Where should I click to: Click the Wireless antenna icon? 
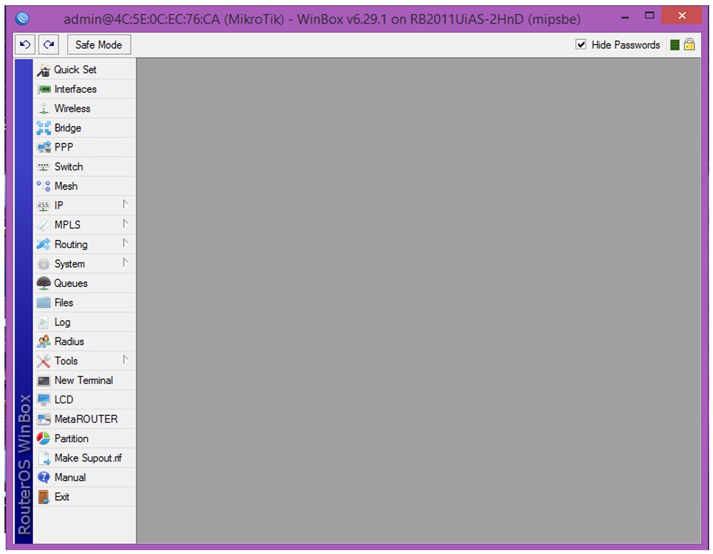pos(44,109)
